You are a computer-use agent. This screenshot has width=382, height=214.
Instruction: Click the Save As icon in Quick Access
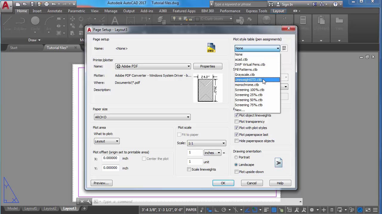tap(39, 4)
